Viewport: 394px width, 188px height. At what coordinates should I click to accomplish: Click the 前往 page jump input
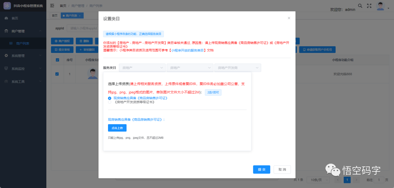pos(379,180)
